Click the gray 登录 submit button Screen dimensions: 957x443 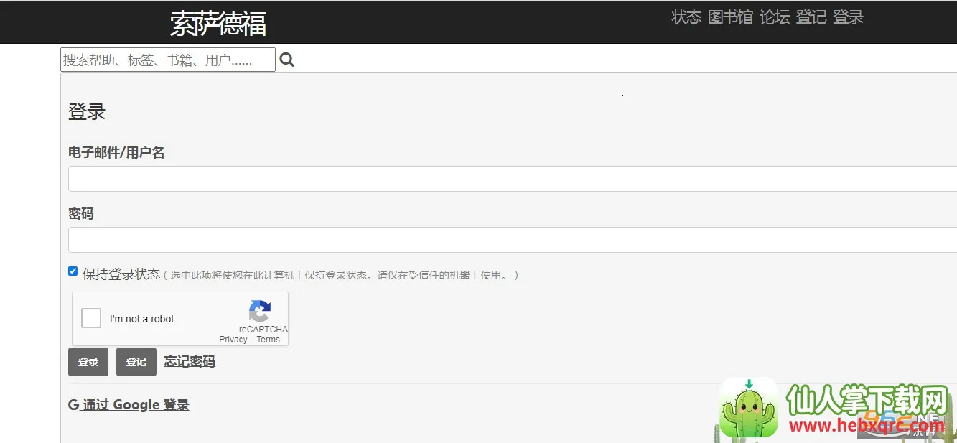click(x=88, y=362)
